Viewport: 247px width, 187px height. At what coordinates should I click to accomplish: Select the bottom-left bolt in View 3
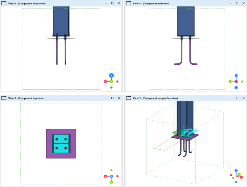pyautogui.click(x=57, y=148)
